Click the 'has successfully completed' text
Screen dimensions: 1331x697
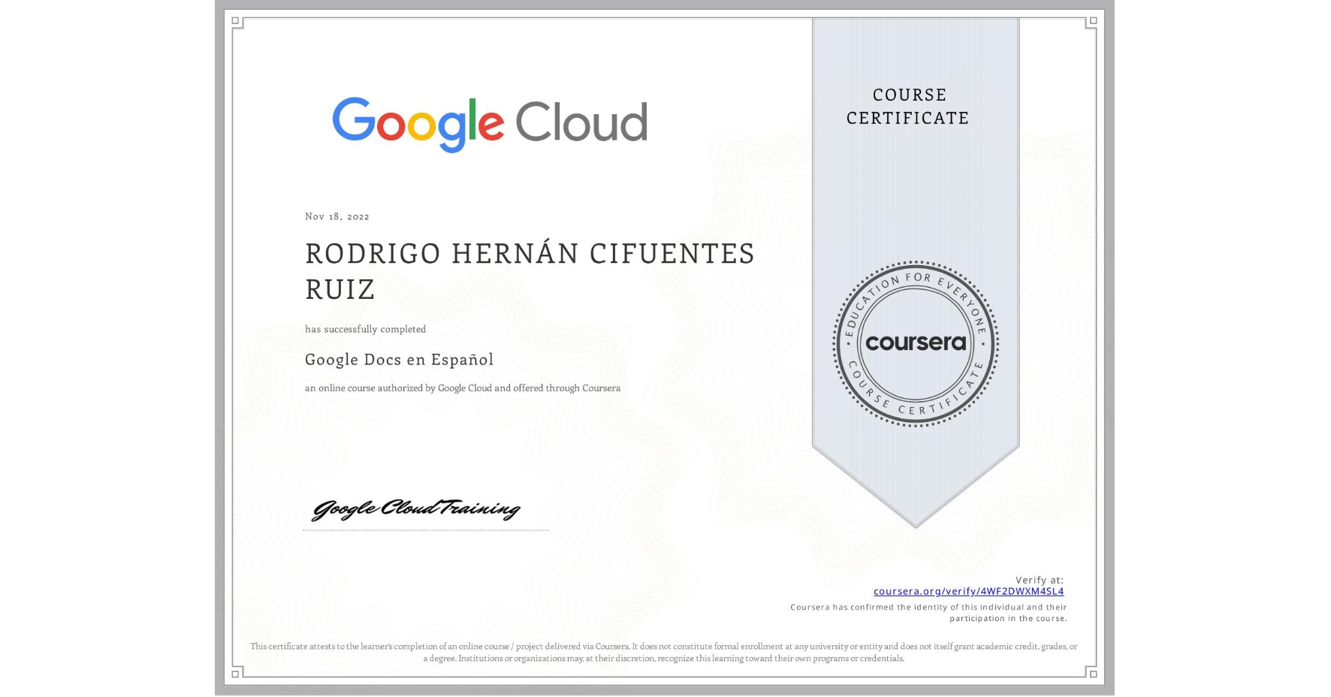click(x=365, y=329)
